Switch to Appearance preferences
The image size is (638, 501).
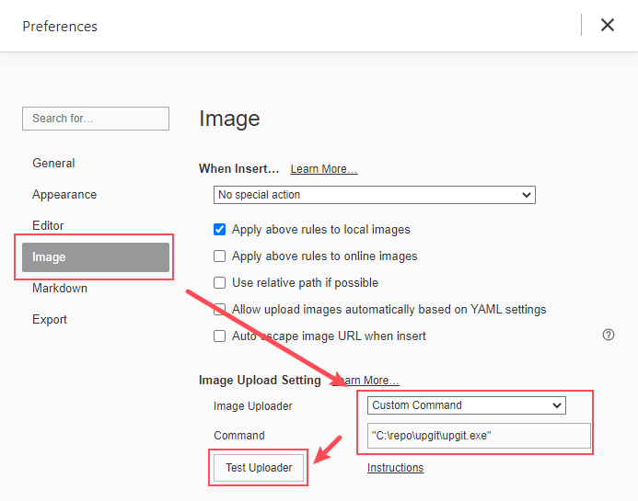(64, 195)
